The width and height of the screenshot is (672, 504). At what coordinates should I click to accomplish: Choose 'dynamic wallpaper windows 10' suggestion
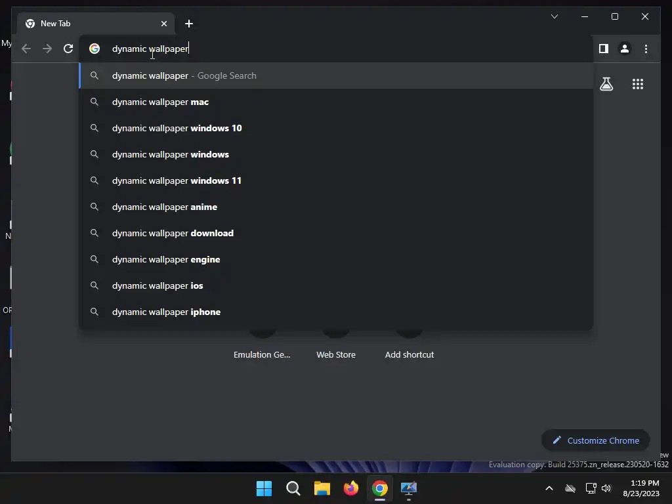[x=336, y=128]
